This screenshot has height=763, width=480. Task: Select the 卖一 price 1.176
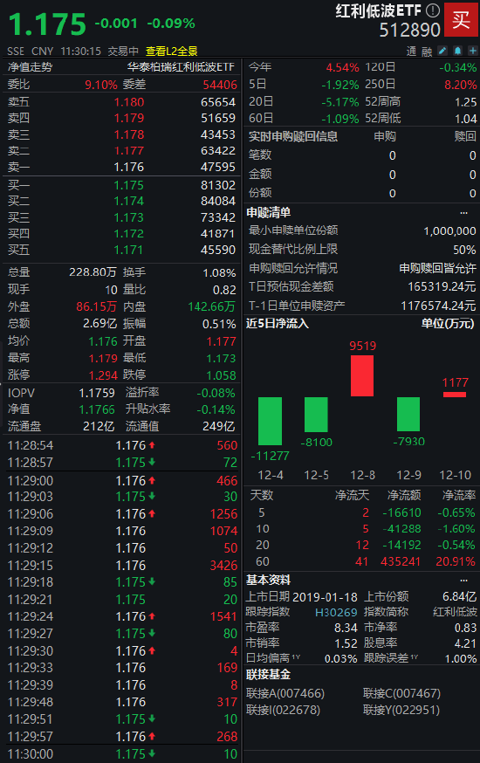pos(129,168)
